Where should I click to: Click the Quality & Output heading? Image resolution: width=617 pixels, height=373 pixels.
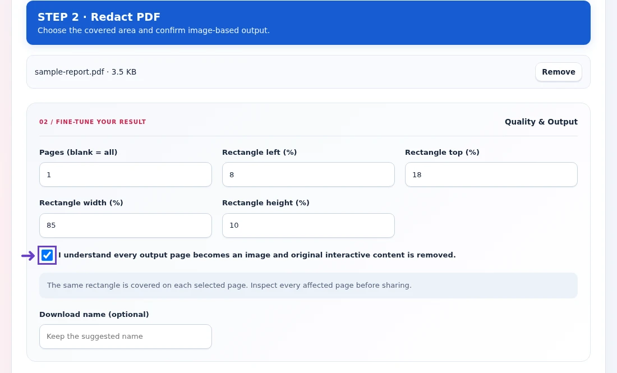541,122
